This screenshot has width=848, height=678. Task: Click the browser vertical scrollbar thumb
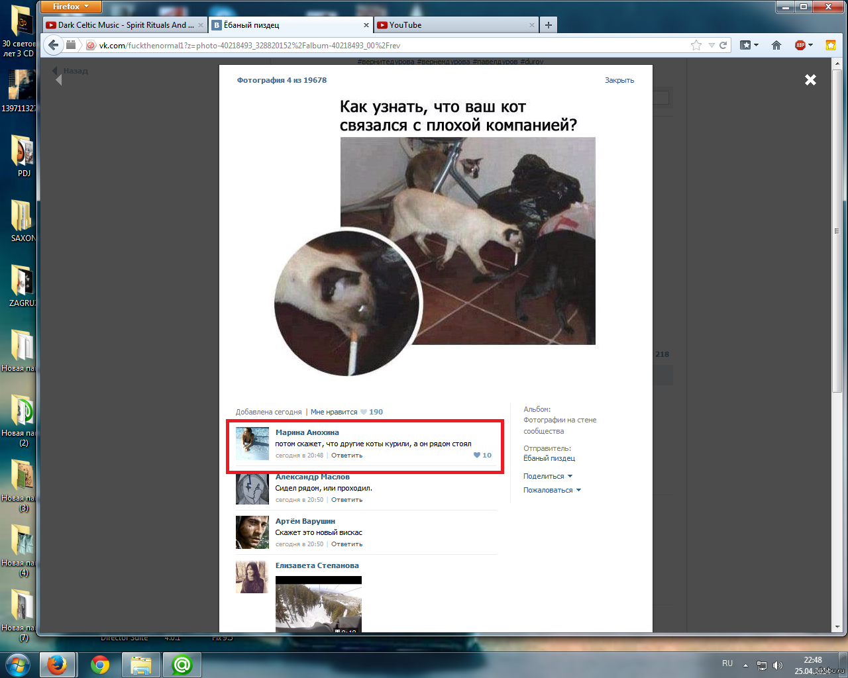coord(837,232)
